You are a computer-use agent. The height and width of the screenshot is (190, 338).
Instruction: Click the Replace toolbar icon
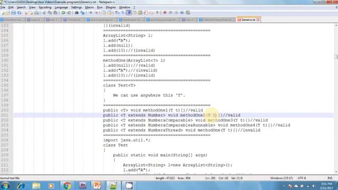82,13
